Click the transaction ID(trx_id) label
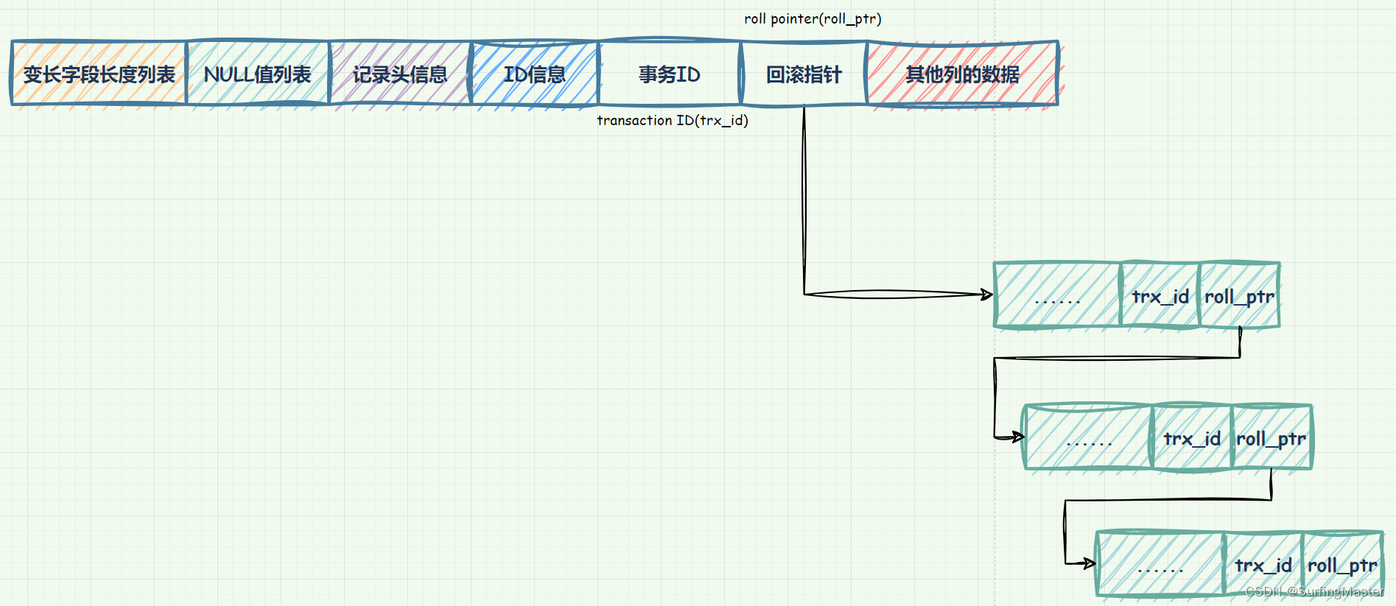 673,120
